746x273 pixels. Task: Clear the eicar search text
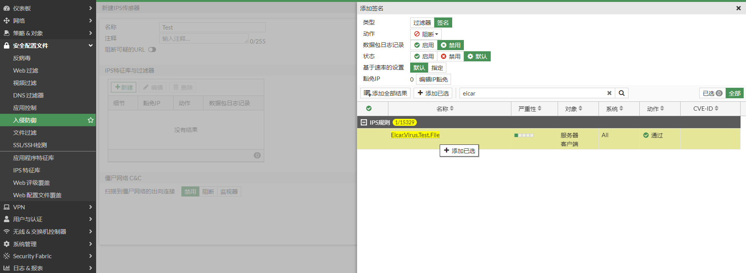[609, 93]
